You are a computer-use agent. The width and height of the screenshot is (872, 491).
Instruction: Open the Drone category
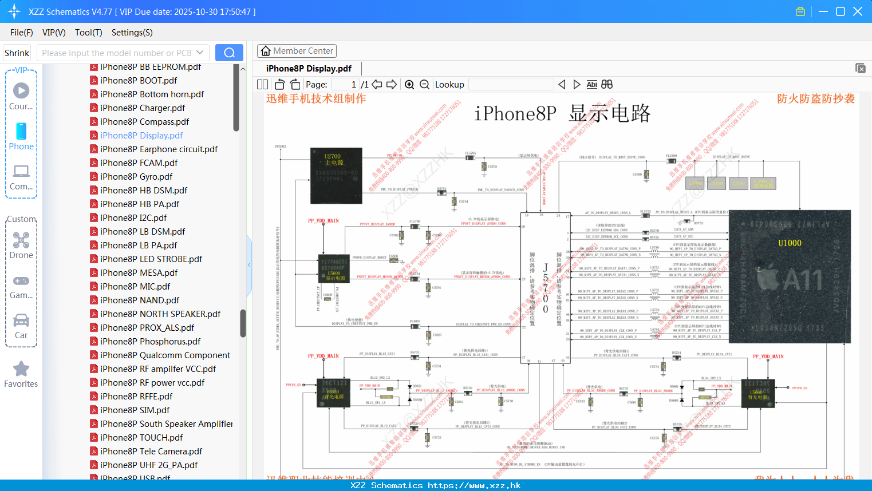pyautogui.click(x=21, y=245)
